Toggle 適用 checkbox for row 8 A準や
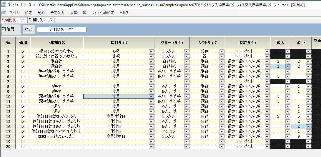This screenshot has height=157, width=321. tap(23, 86)
